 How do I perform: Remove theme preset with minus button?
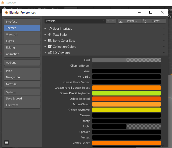pos(113,21)
